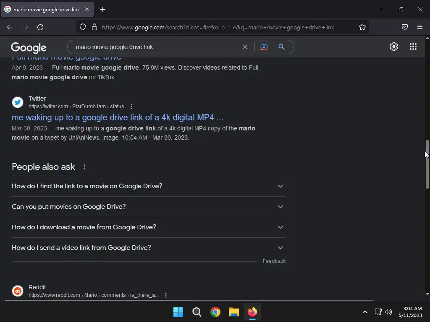This screenshot has height=322, width=430.
Task: Launch Chrome from the taskbar
Action: point(215,312)
